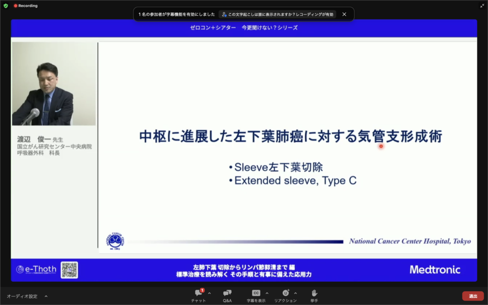Open audio settings (オーディオ設定)
The width and height of the screenshot is (488, 305).
[22, 296]
